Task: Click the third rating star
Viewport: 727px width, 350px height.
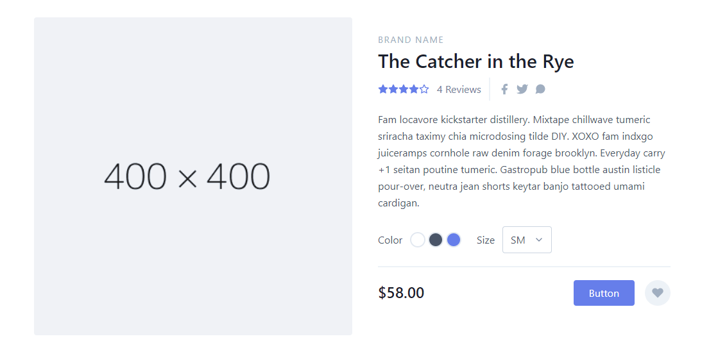Action: (x=404, y=89)
